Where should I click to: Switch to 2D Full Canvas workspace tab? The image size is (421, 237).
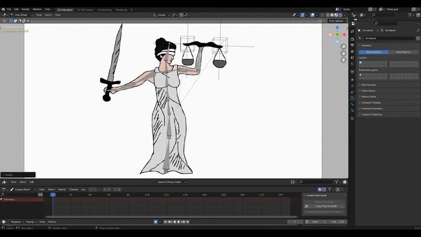point(85,10)
